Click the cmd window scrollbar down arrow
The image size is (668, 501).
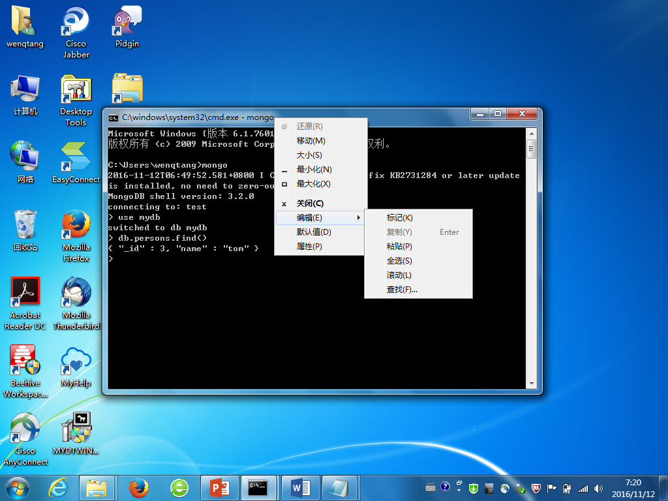532,383
